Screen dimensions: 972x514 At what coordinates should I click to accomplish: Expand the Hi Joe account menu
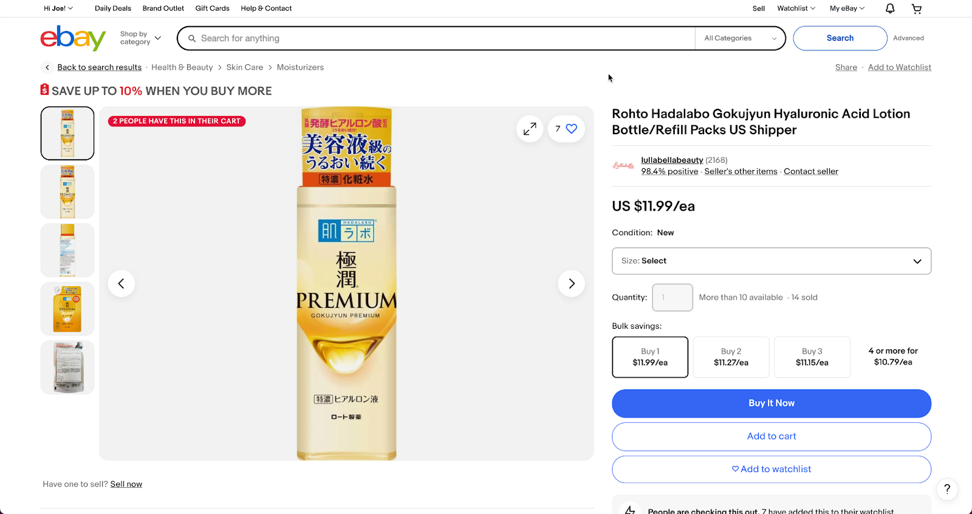(x=58, y=9)
